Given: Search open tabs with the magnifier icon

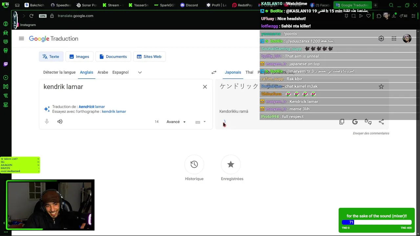Looking at the screenshot, I should pyautogui.click(x=391, y=5).
